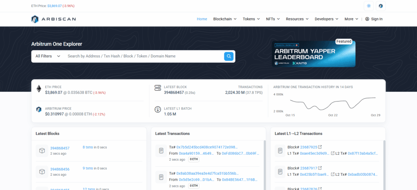Open L1 block 23687925
Image resolution: width=417 pixels, height=190 pixels.
click(309, 147)
